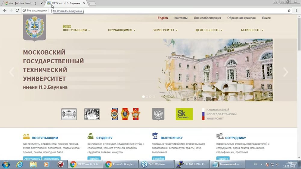Select the fourth carousel dot
The width and height of the screenshot is (301, 169).
click(154, 97)
